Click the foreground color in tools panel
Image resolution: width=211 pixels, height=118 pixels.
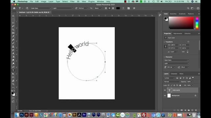(13, 93)
